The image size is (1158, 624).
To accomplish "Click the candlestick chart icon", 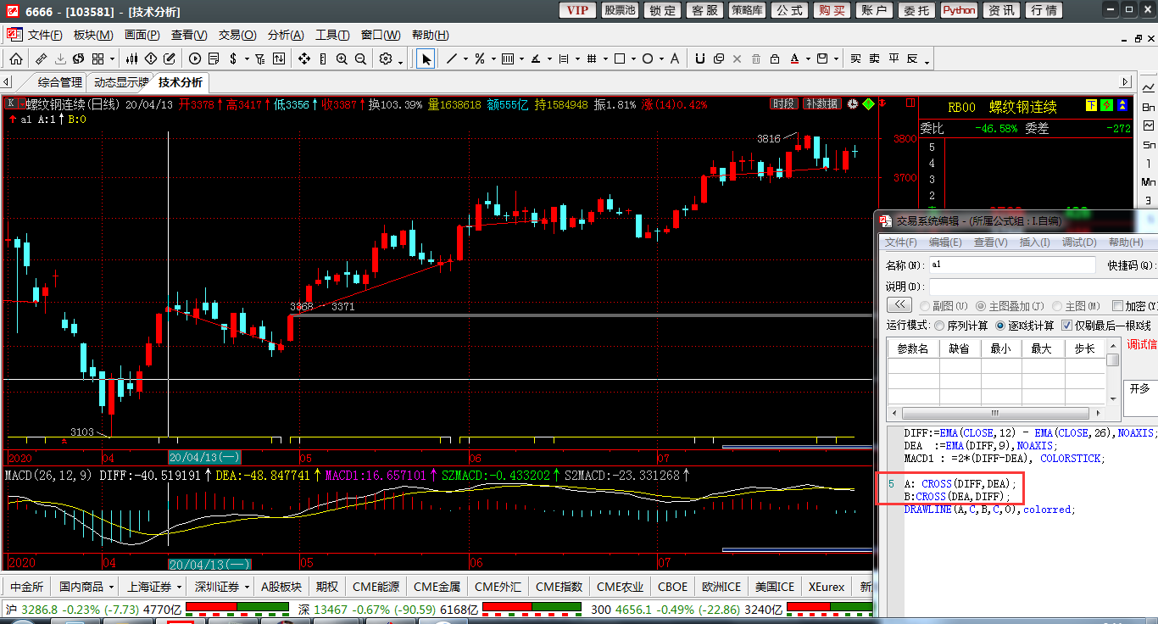I will (131, 58).
